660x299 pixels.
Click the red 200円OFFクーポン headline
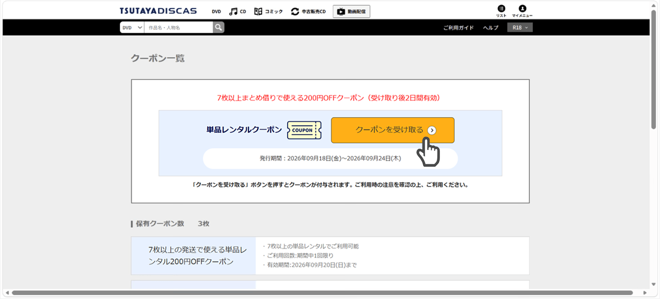329,98
